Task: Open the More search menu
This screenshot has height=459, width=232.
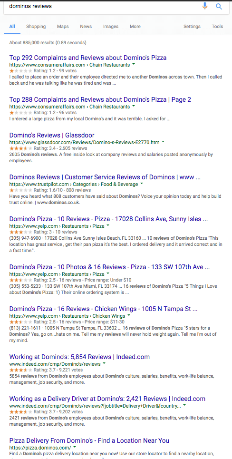Action: click(x=135, y=26)
